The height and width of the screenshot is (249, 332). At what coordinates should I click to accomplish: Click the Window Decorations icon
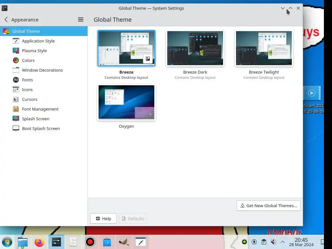16,70
